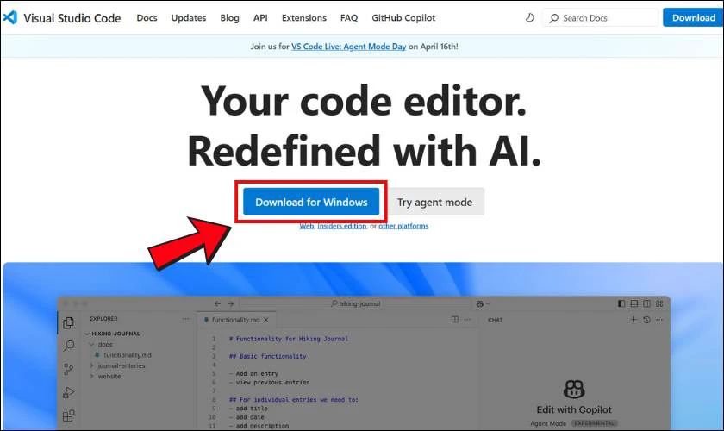
Task: Open the Web link below download button
Action: click(307, 226)
